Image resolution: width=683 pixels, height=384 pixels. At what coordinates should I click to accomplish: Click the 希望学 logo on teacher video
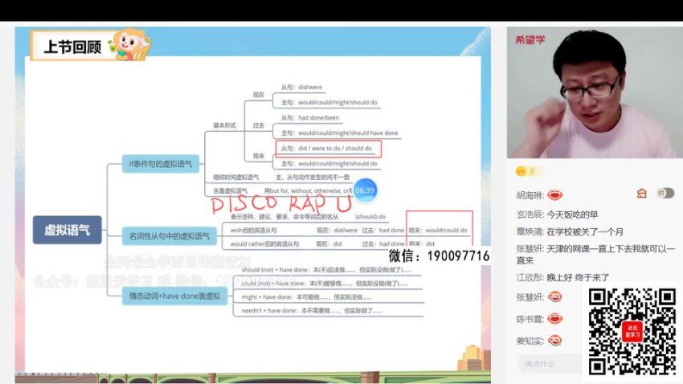coord(530,39)
